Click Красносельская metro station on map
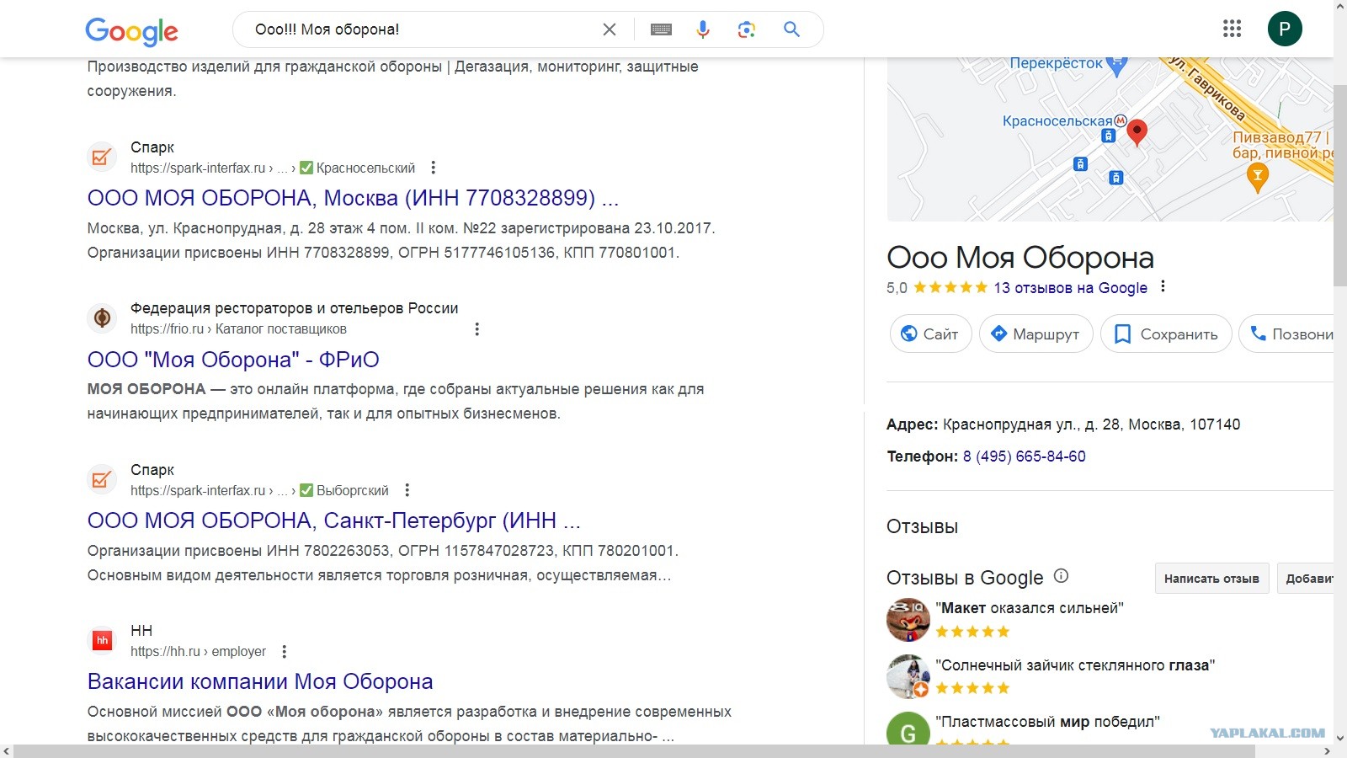This screenshot has height=758, width=1347. 1065,121
